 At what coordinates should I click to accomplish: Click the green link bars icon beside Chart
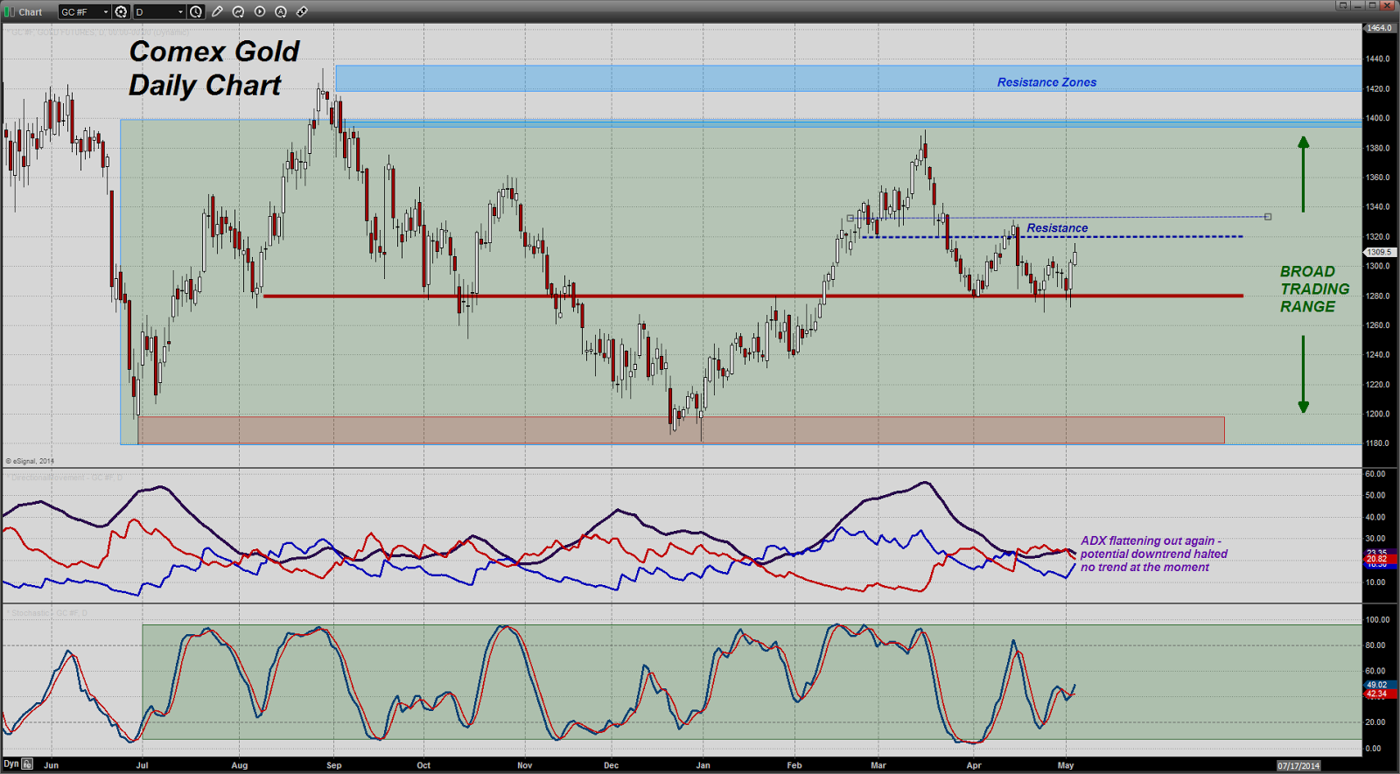tap(10, 11)
